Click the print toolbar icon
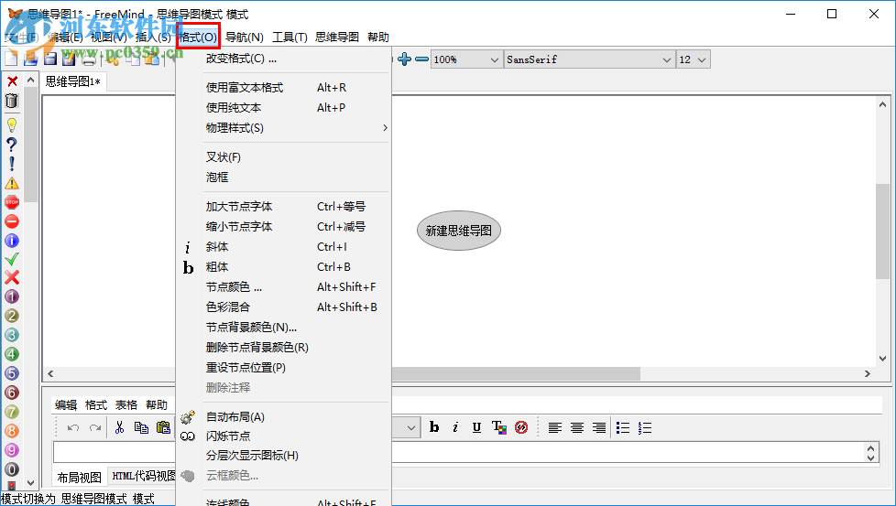Viewport: 896px width, 506px height. (x=89, y=59)
